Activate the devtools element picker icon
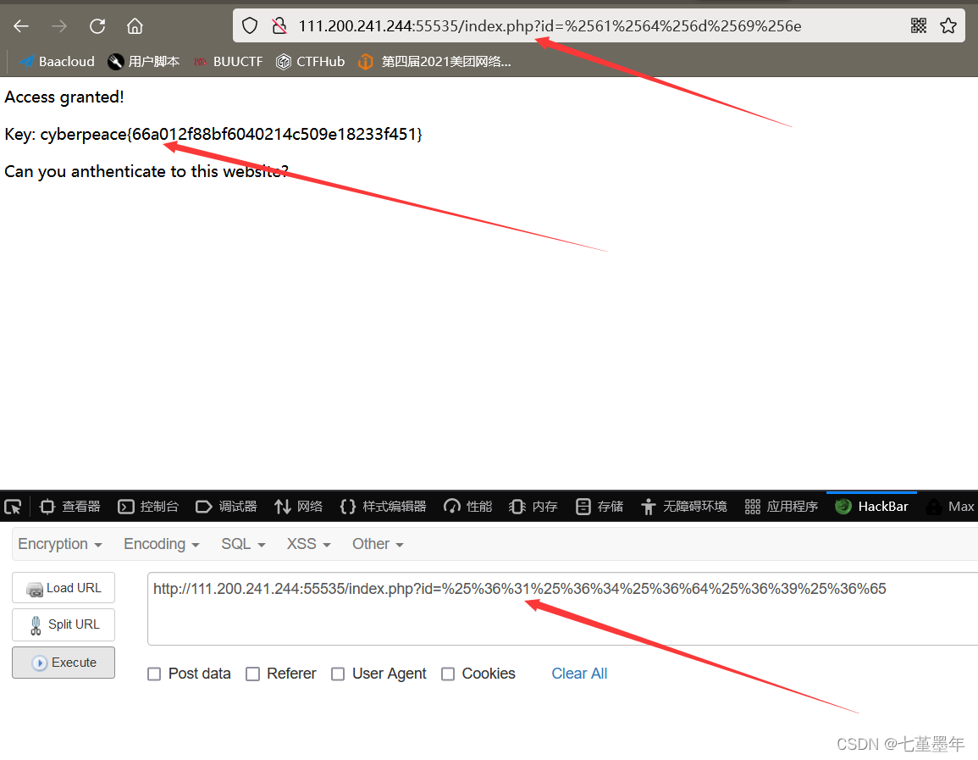This screenshot has width=978, height=760. (x=13, y=506)
